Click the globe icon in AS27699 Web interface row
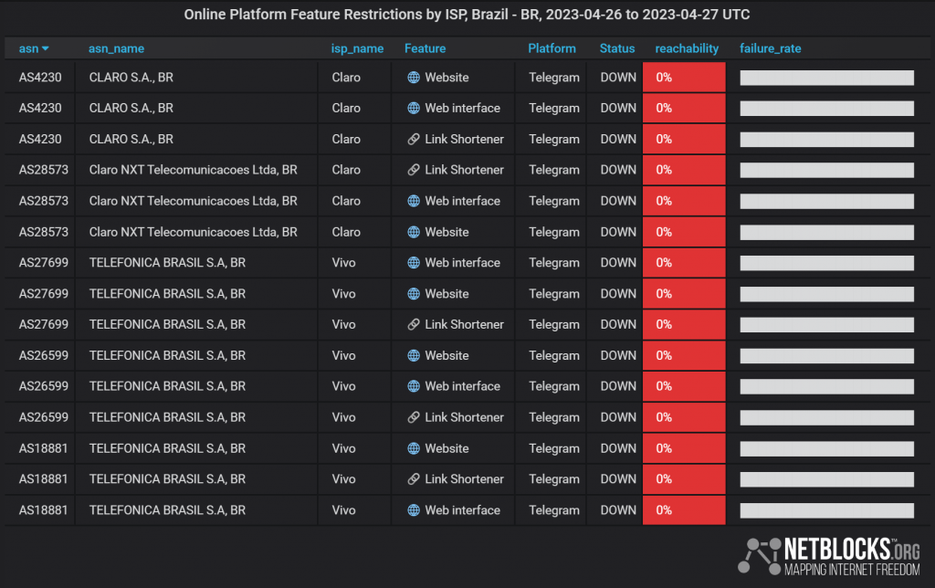 click(x=414, y=262)
